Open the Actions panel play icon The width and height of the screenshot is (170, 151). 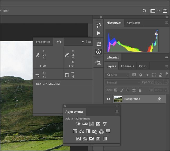tap(99, 33)
